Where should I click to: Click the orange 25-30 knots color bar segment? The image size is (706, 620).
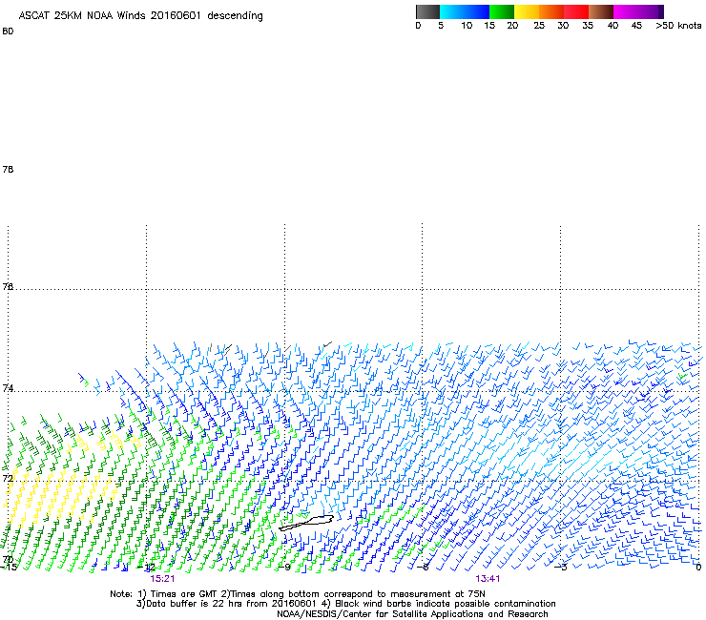[x=551, y=11]
